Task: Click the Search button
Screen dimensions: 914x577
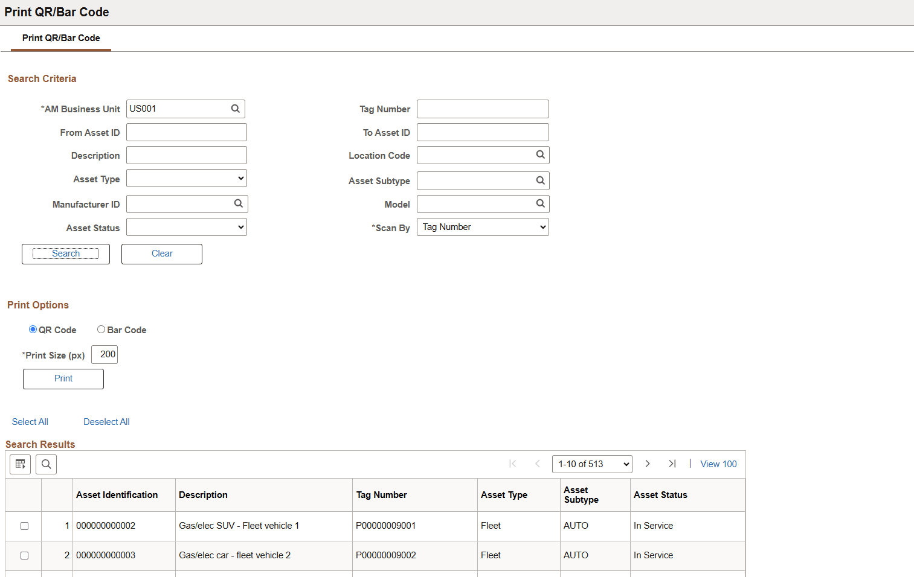Action: coord(66,254)
